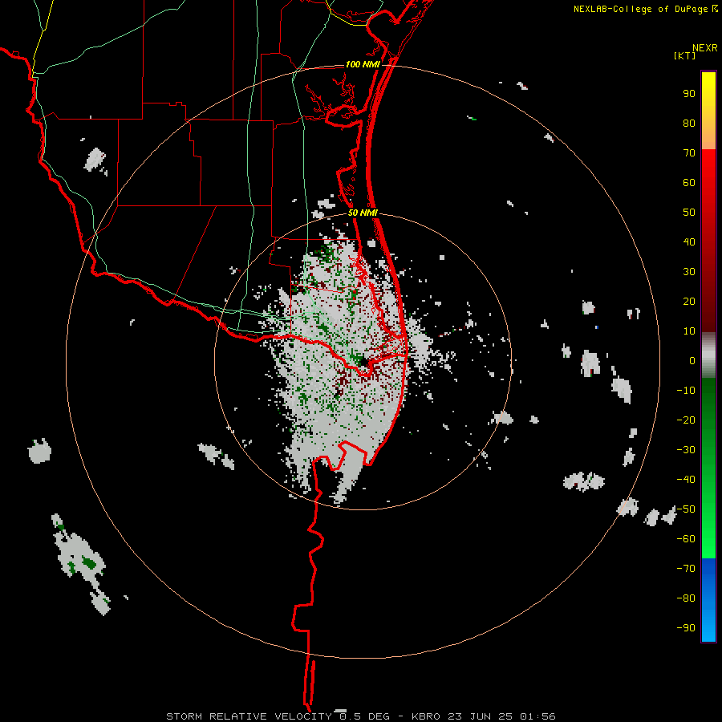Viewport: 722px width, 722px height.
Task: Click the [KT] units label
Action: [684, 55]
